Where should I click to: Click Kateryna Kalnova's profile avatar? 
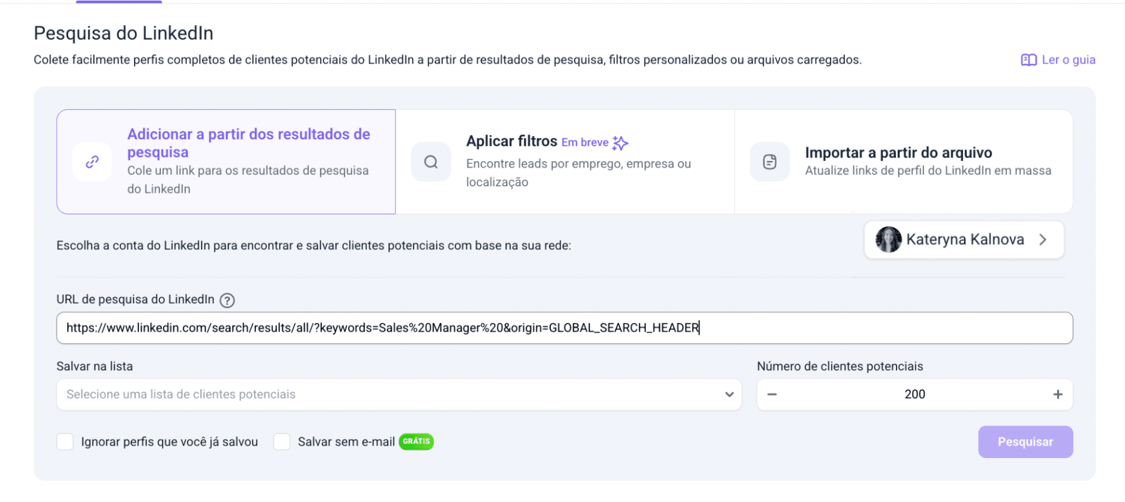point(888,240)
